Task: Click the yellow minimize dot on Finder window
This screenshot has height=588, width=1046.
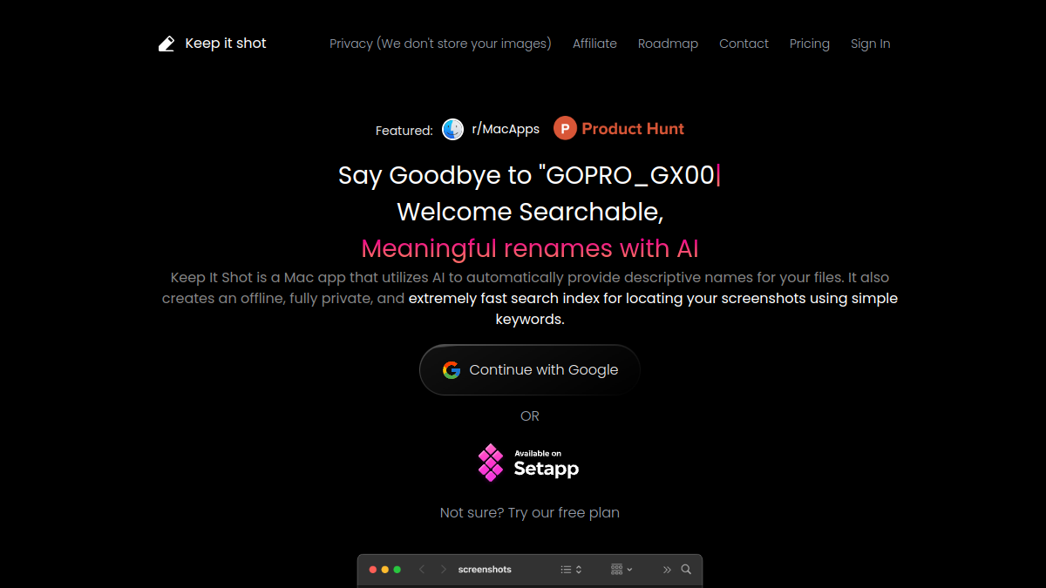Action: (x=385, y=570)
